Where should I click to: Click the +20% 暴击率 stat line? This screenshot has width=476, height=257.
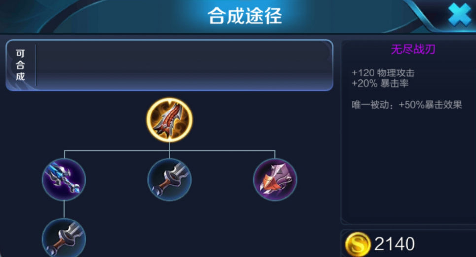point(380,83)
